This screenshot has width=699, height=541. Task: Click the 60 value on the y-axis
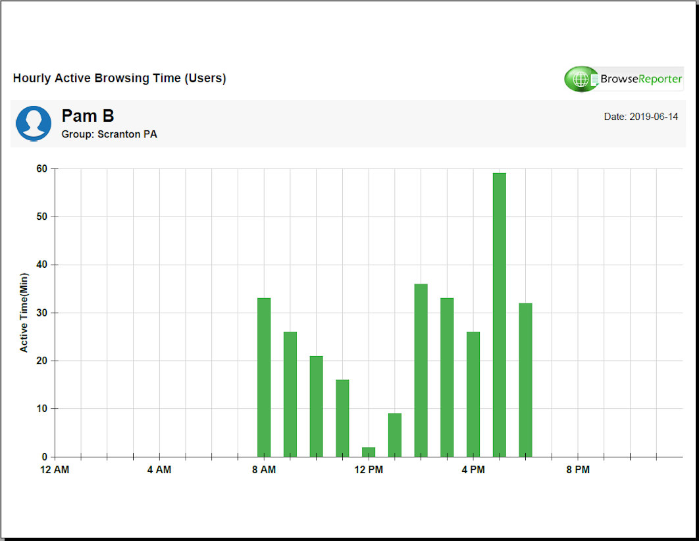coord(41,168)
